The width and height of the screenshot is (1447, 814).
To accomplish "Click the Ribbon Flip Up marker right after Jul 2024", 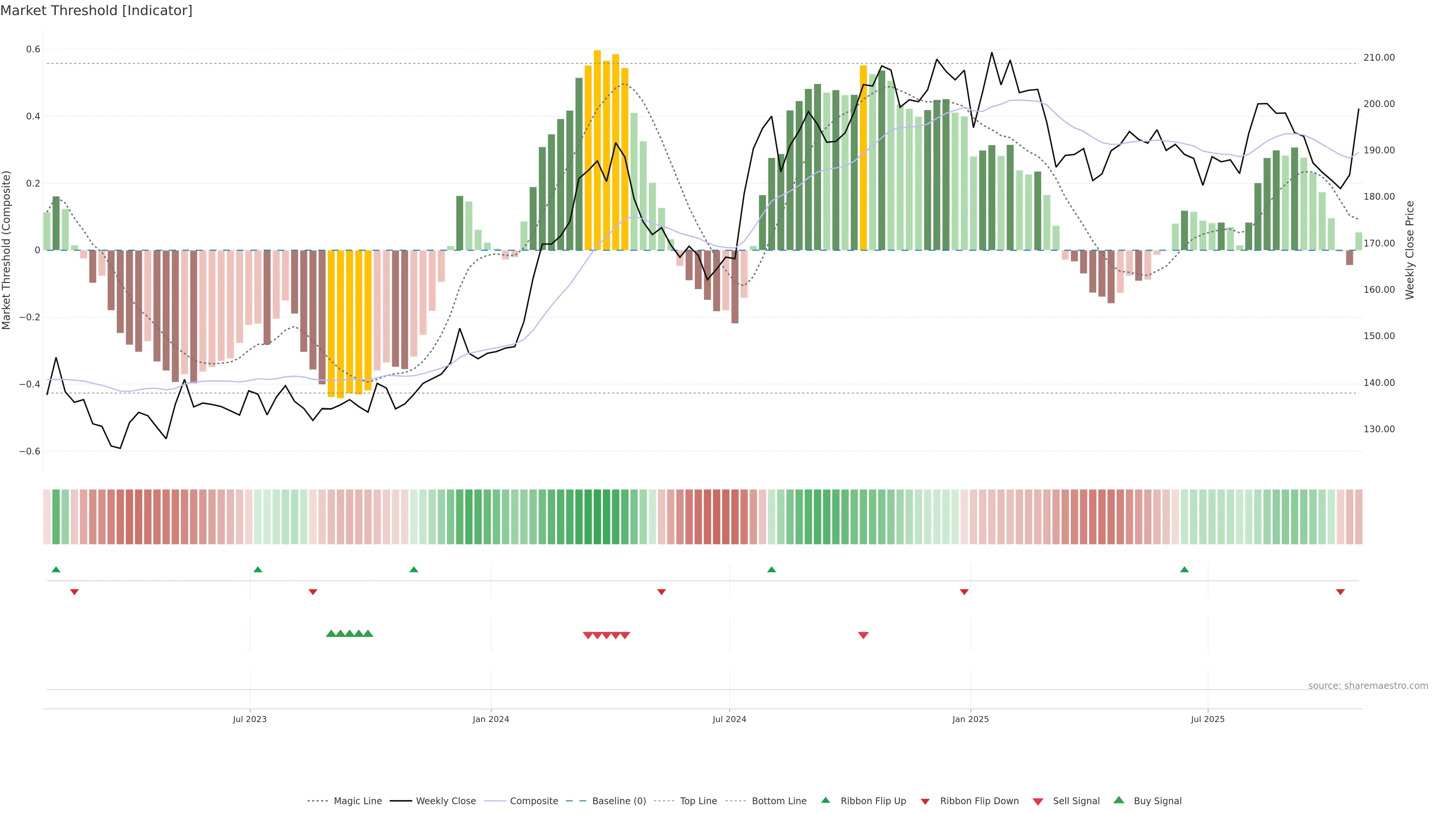I will tap(771, 570).
